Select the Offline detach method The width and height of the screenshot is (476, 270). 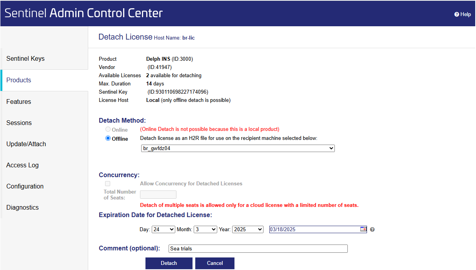pos(108,138)
